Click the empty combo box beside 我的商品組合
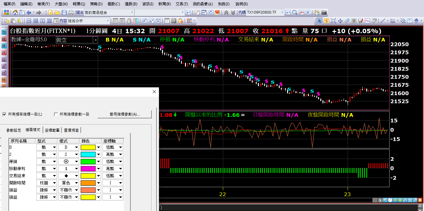Image resolution: width=424 pixels, height=211 pixels. coord(160,12)
